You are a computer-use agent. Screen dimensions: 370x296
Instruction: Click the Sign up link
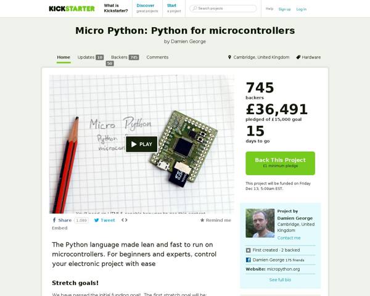pos(284,9)
